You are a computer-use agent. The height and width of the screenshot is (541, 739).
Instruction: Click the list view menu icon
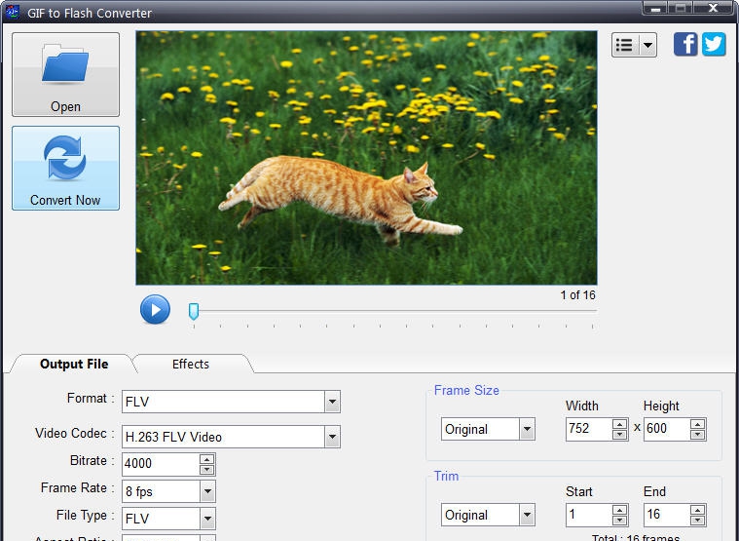click(625, 45)
